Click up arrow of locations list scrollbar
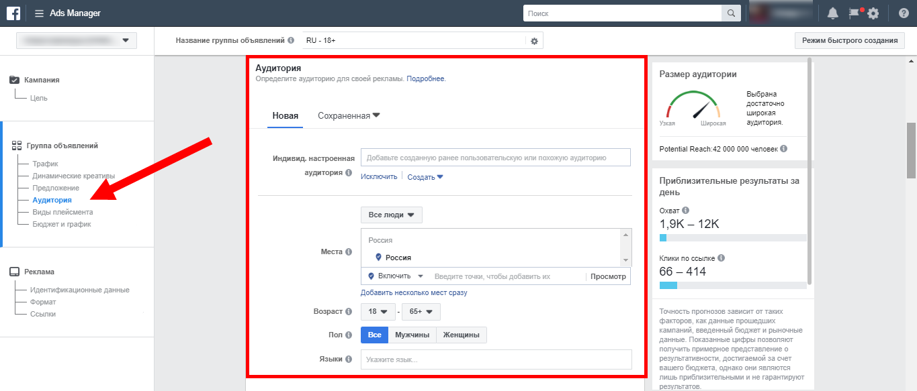 626,234
